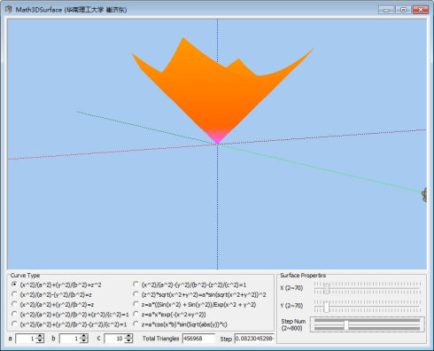Click the Y (2~70) range slider

click(367, 306)
